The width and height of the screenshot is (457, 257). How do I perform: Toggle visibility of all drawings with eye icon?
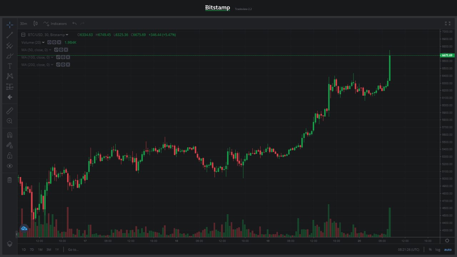(x=10, y=166)
